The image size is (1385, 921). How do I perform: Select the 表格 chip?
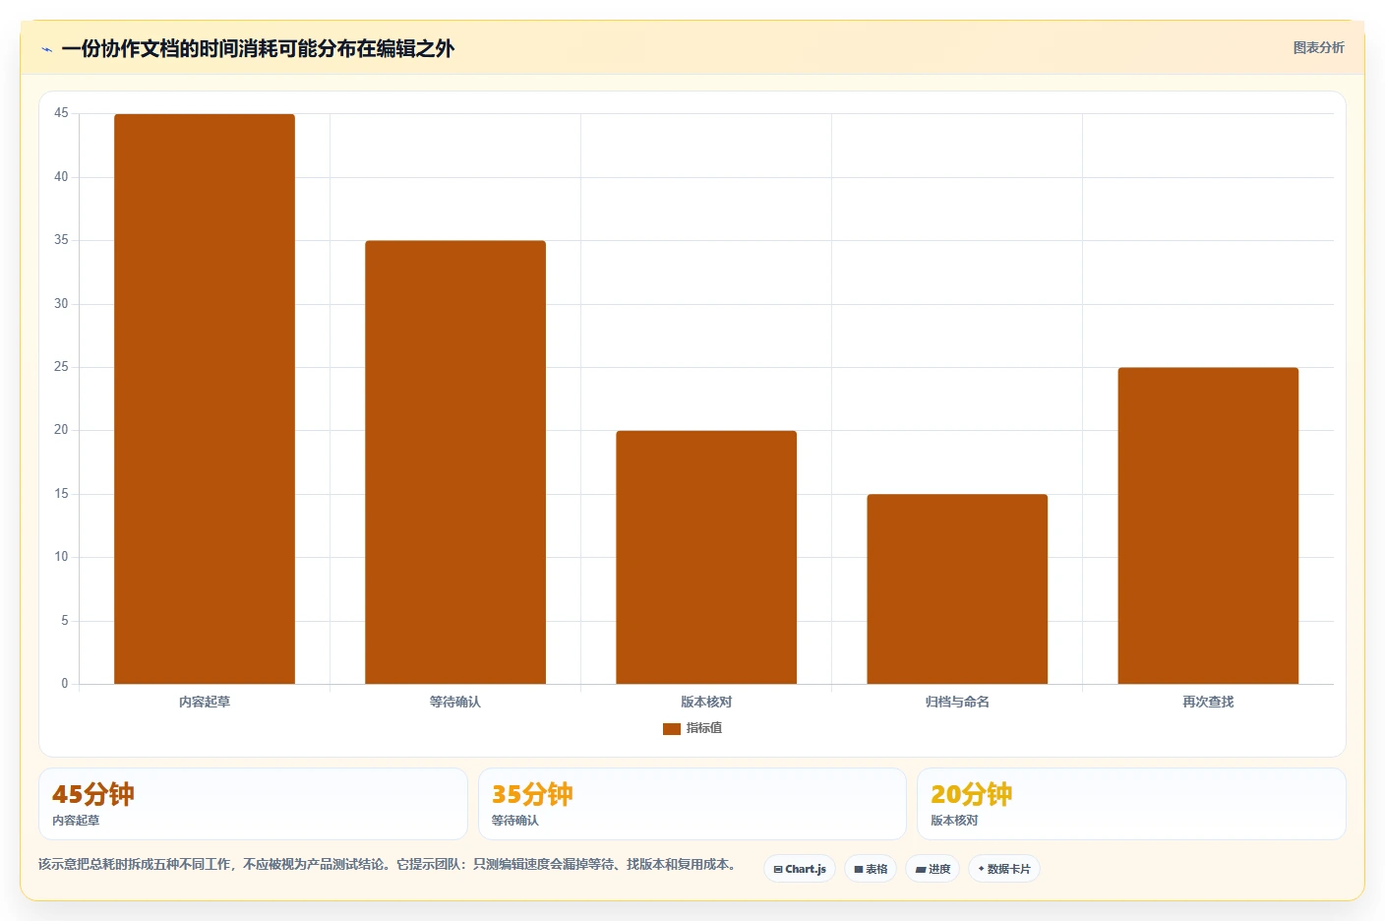click(871, 869)
